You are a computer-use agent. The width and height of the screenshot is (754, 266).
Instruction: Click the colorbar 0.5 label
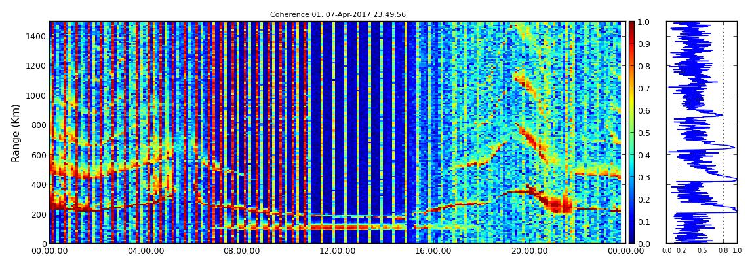(x=643, y=133)
